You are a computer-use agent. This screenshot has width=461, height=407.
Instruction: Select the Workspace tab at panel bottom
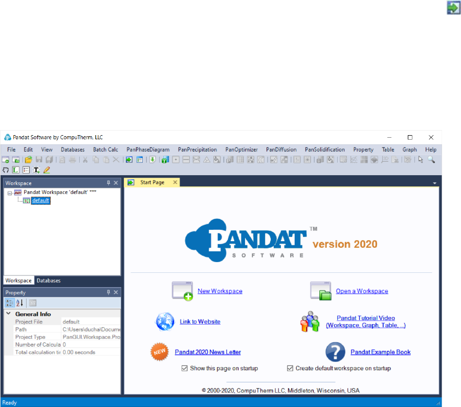point(18,281)
